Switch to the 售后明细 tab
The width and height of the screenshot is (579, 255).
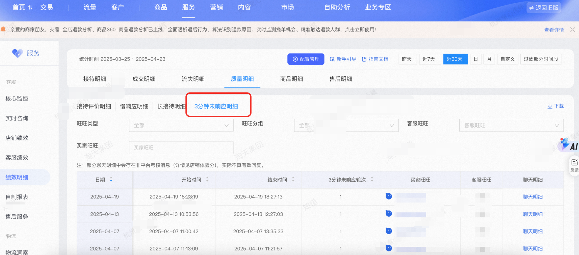(341, 79)
